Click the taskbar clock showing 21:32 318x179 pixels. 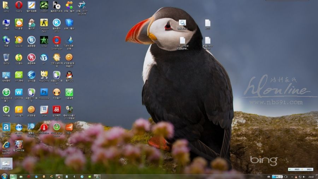[311, 176]
